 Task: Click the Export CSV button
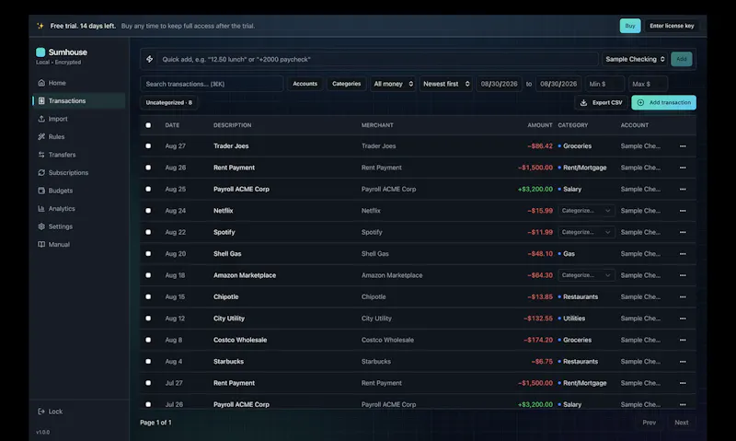click(x=602, y=102)
